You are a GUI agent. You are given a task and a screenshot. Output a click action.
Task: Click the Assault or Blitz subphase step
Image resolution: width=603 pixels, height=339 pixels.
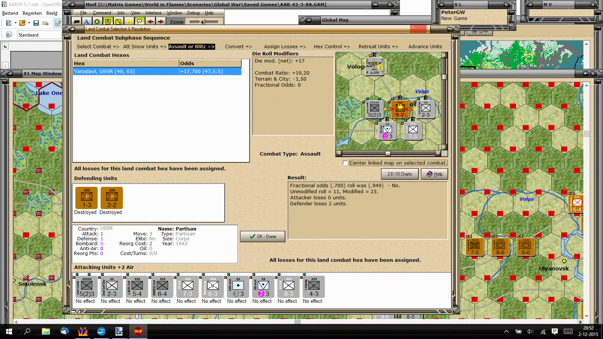191,47
